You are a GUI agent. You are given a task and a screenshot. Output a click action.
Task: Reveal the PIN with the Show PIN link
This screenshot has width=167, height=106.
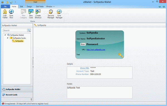pyautogui.click(x=85, y=68)
